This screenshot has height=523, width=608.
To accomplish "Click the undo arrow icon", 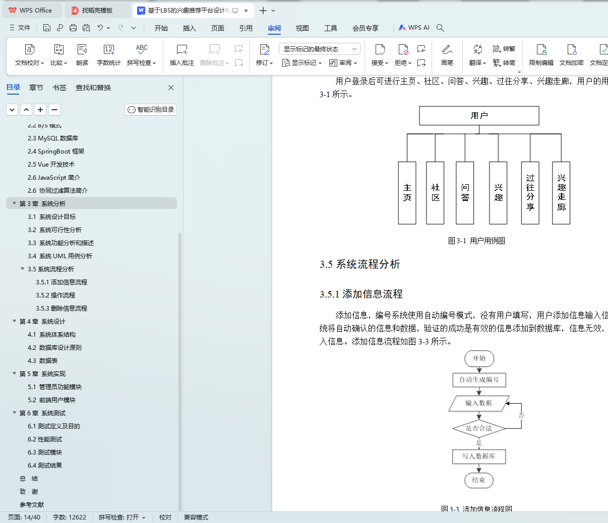I will pos(100,28).
